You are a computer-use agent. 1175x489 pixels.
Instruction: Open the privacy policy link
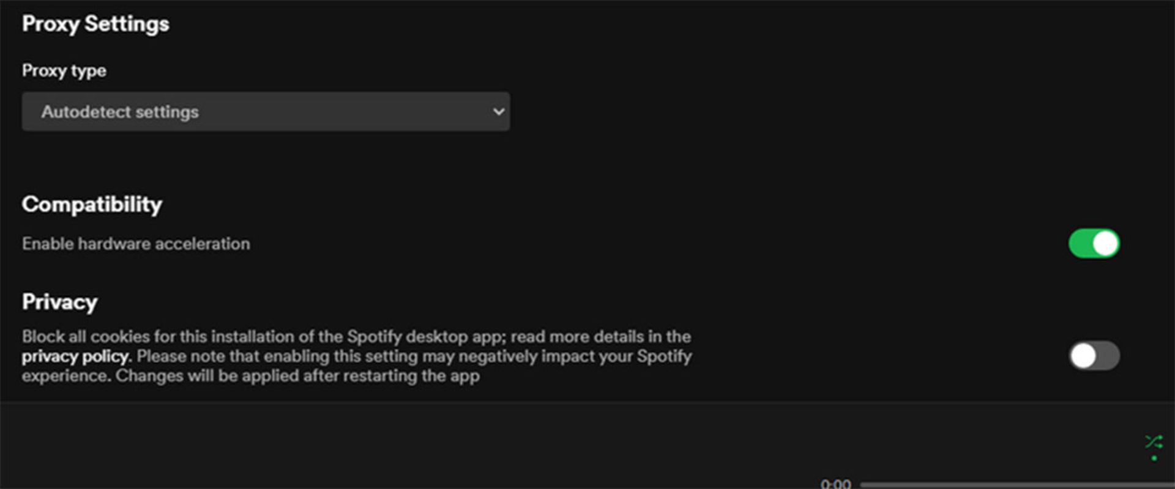[x=75, y=356]
